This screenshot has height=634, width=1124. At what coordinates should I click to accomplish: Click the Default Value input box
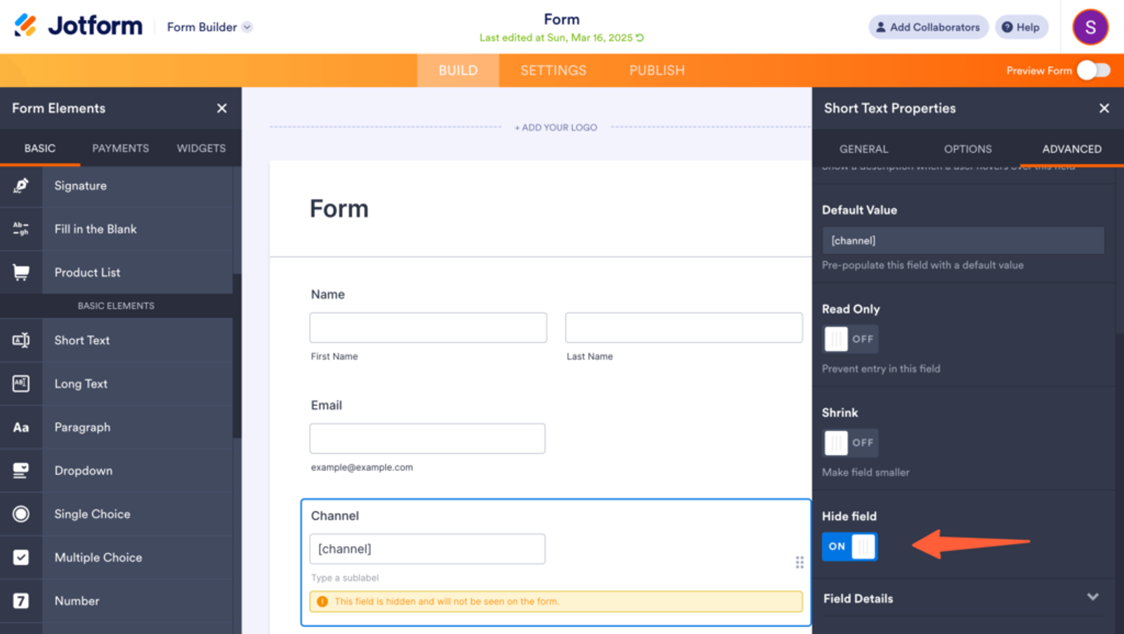pyautogui.click(x=963, y=240)
